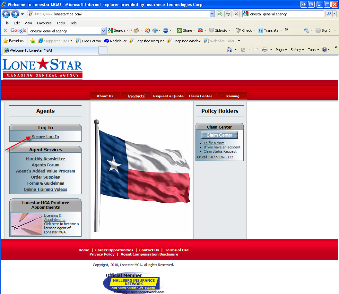Open the Tools menu in menu bar
The image size is (339, 294).
pyautogui.click(x=61, y=23)
